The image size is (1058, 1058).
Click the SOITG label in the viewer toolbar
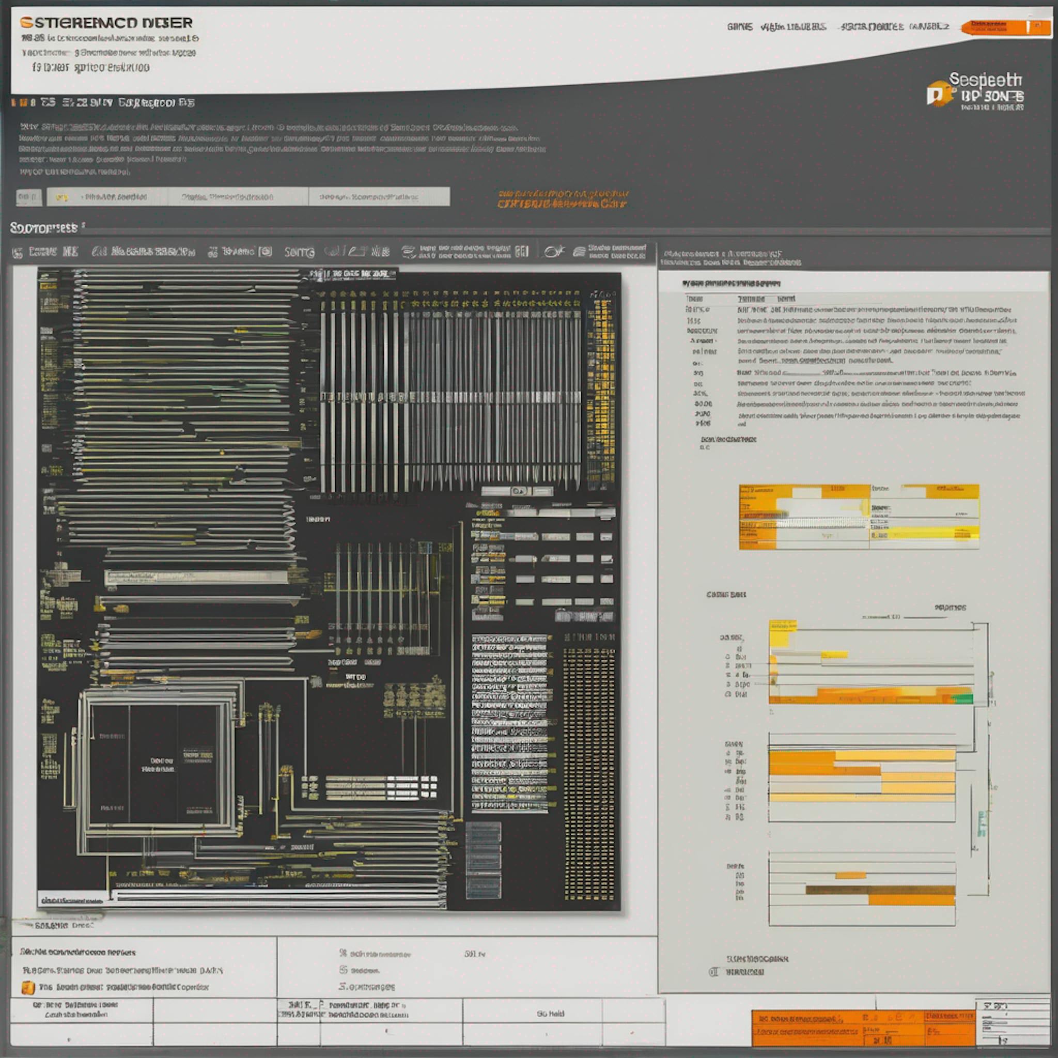(299, 252)
